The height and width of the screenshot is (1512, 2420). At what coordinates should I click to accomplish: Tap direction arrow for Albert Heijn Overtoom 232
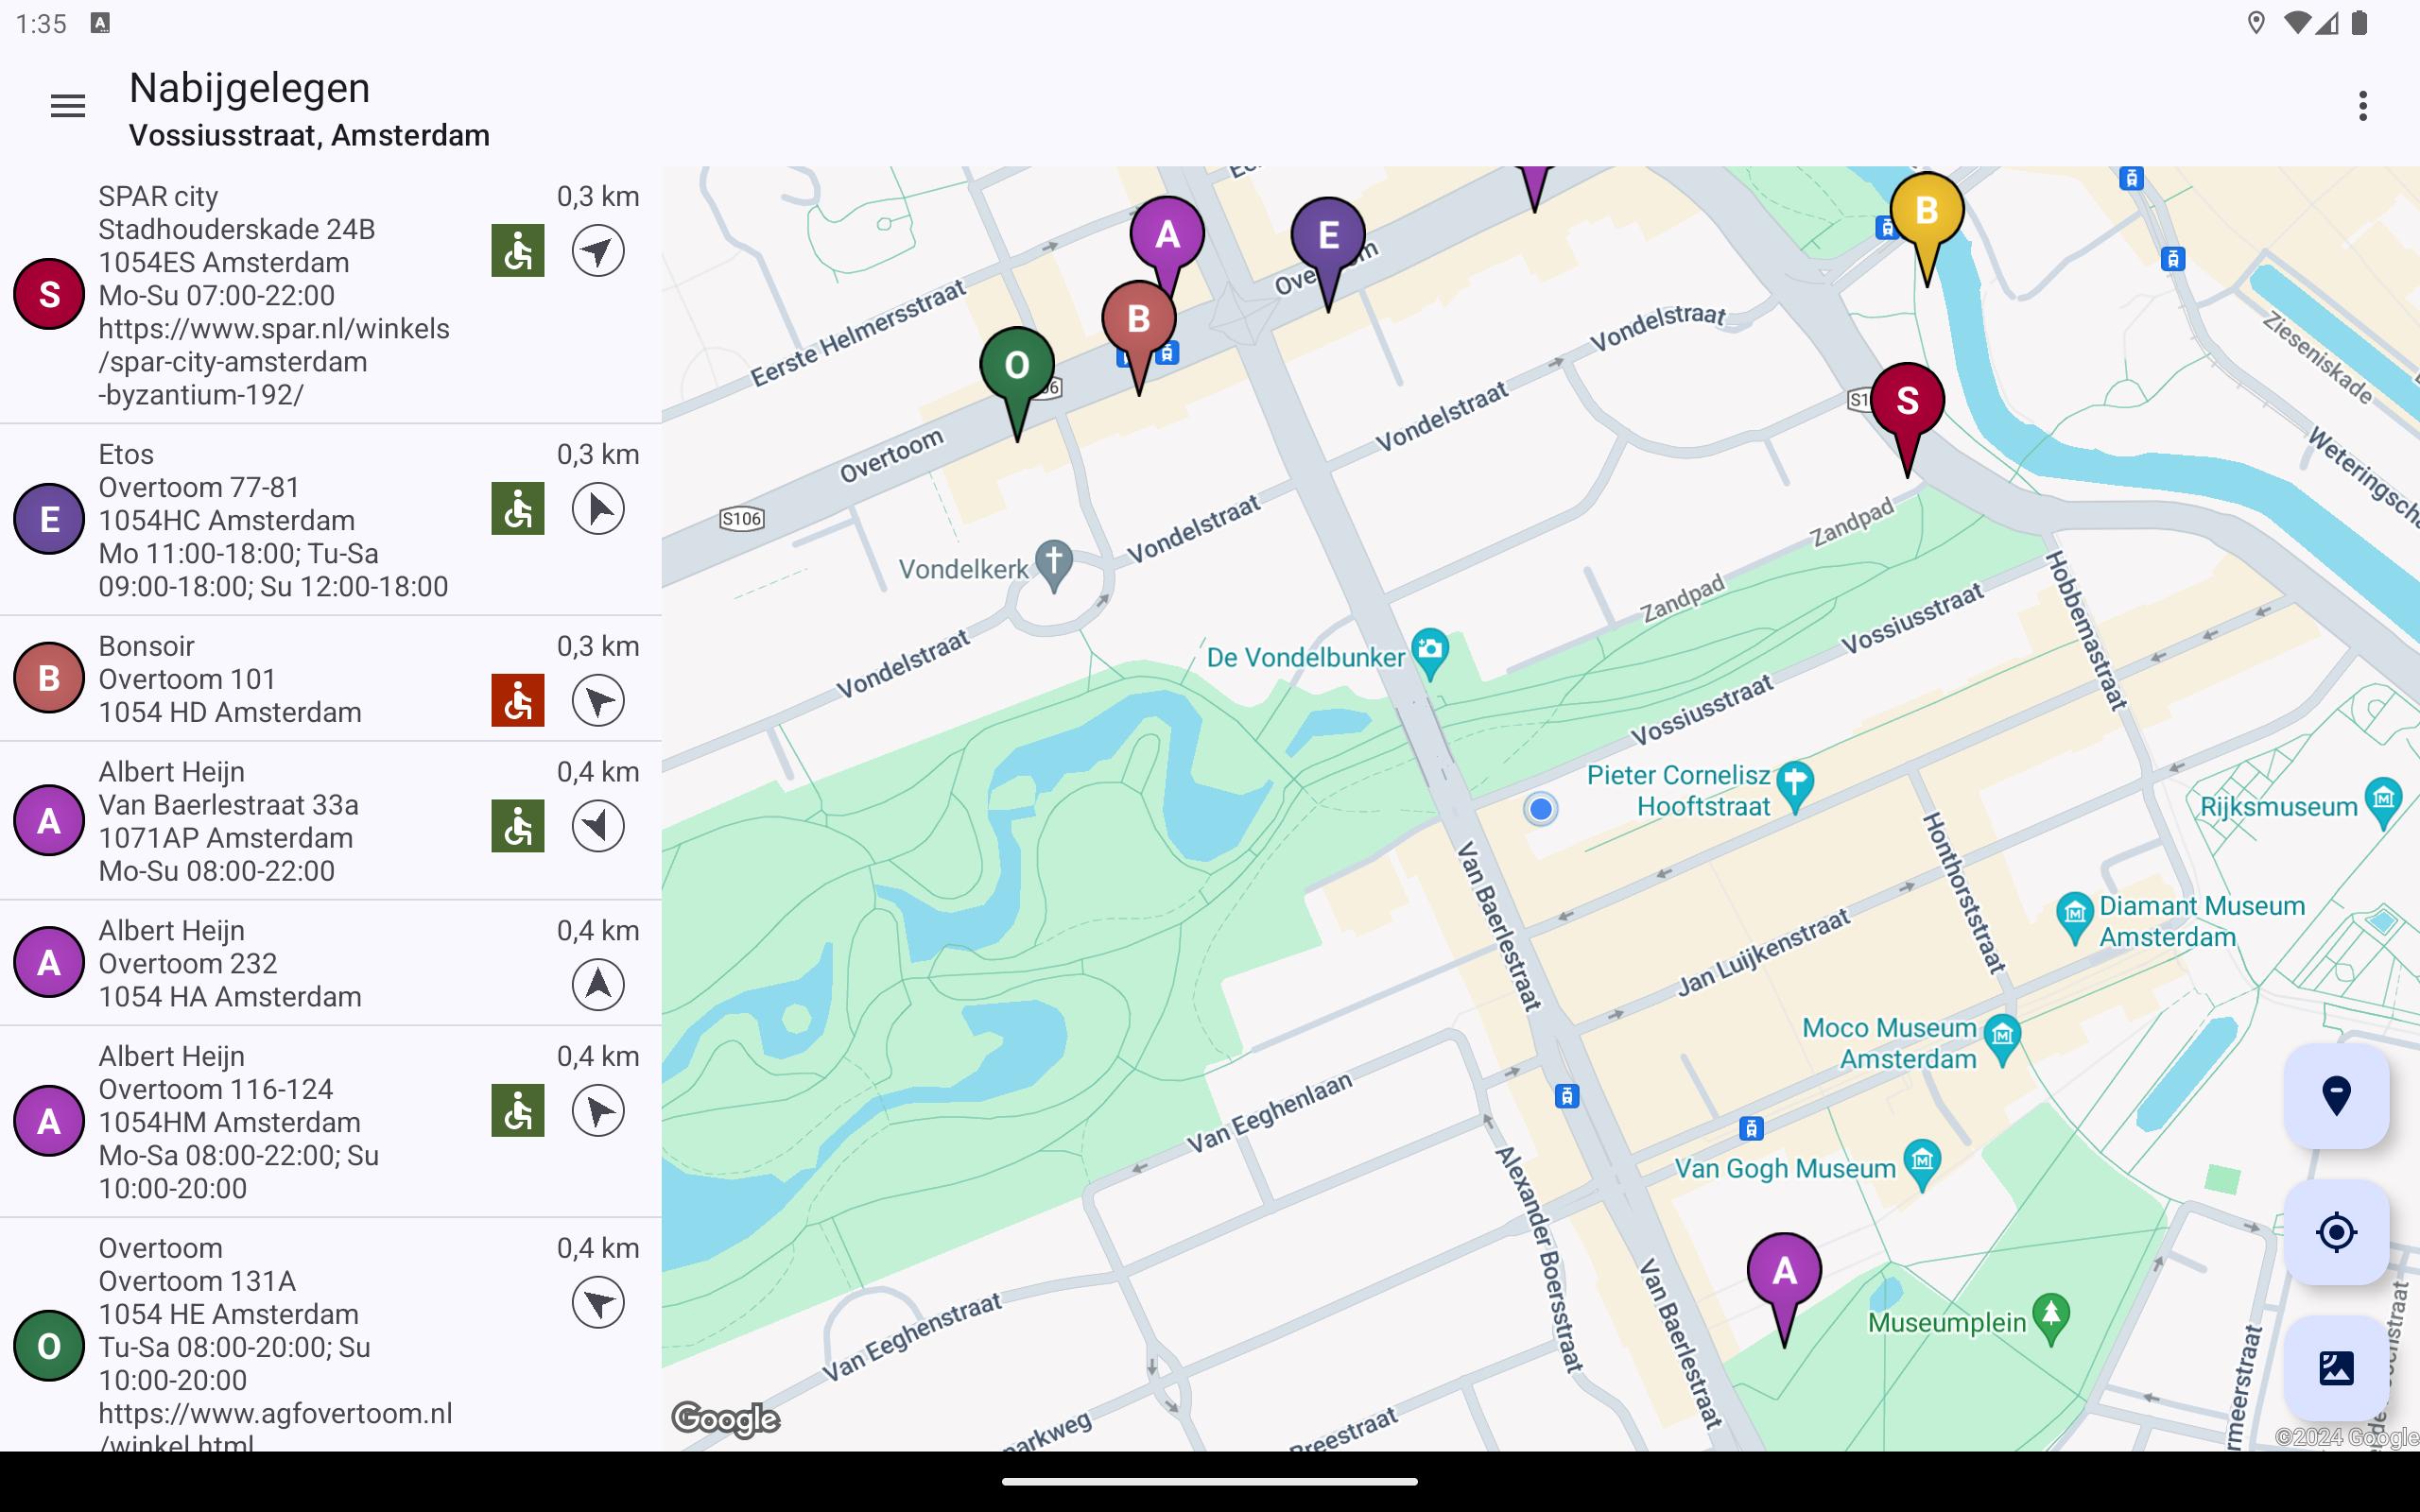[598, 984]
